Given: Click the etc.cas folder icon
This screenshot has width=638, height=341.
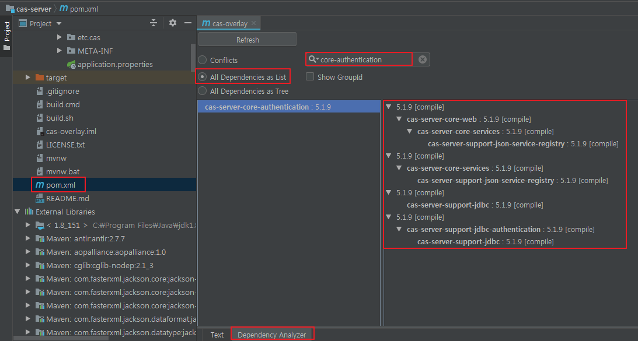Looking at the screenshot, I should [x=71, y=37].
